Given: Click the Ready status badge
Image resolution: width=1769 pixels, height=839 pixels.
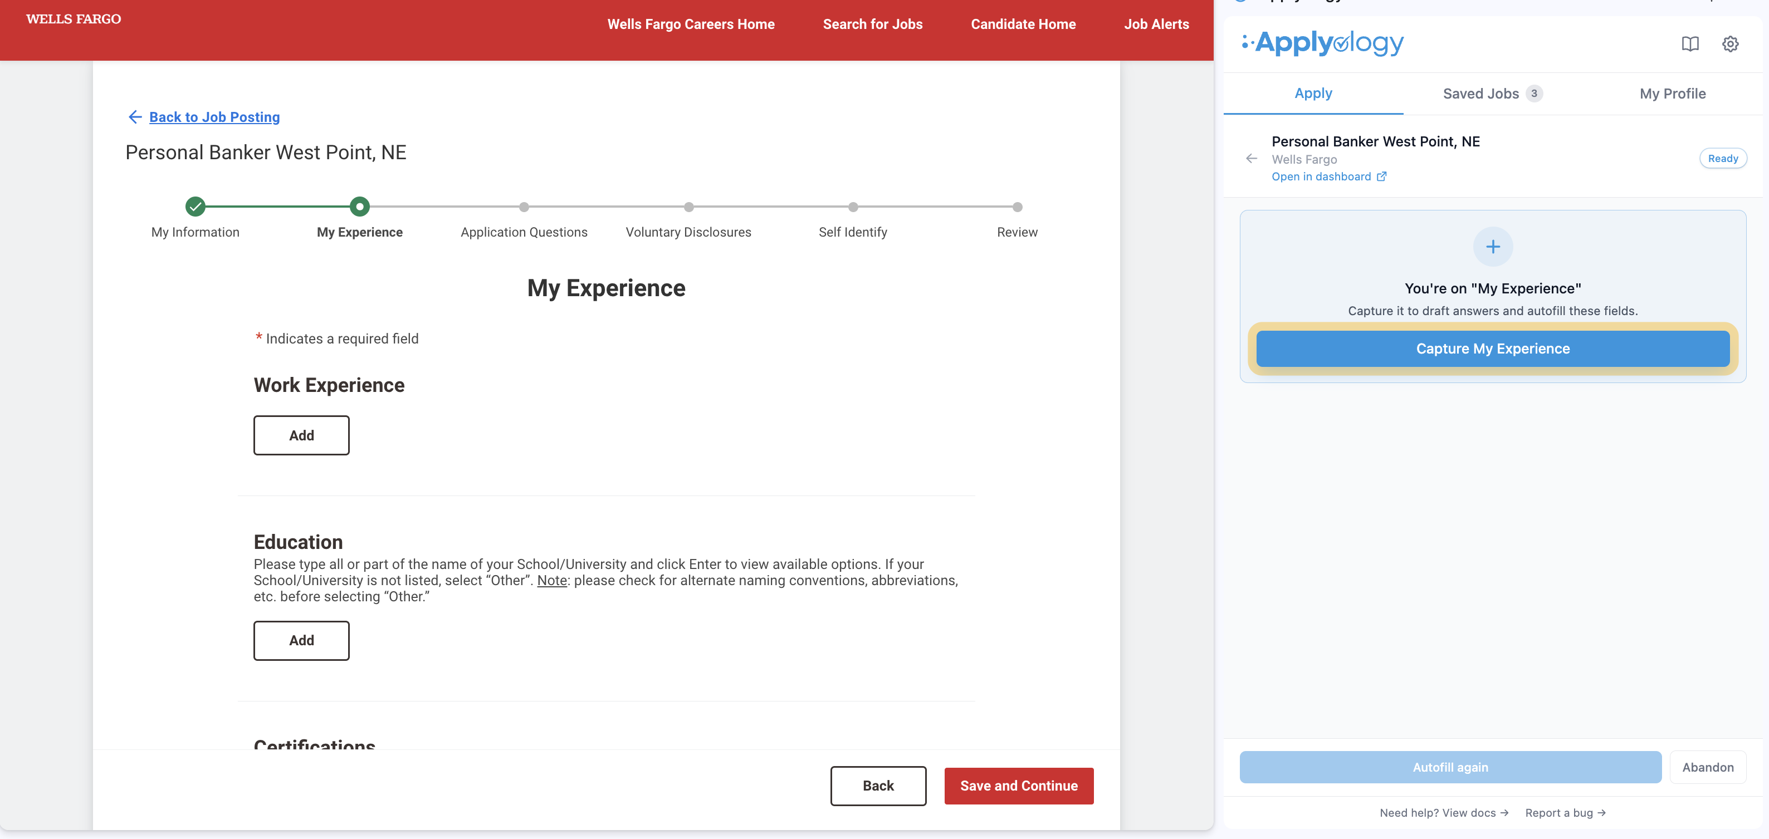Looking at the screenshot, I should point(1722,159).
